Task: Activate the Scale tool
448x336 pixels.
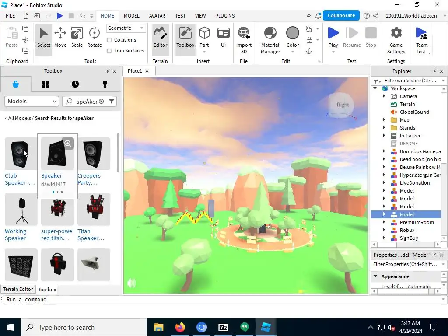Action: (x=77, y=38)
